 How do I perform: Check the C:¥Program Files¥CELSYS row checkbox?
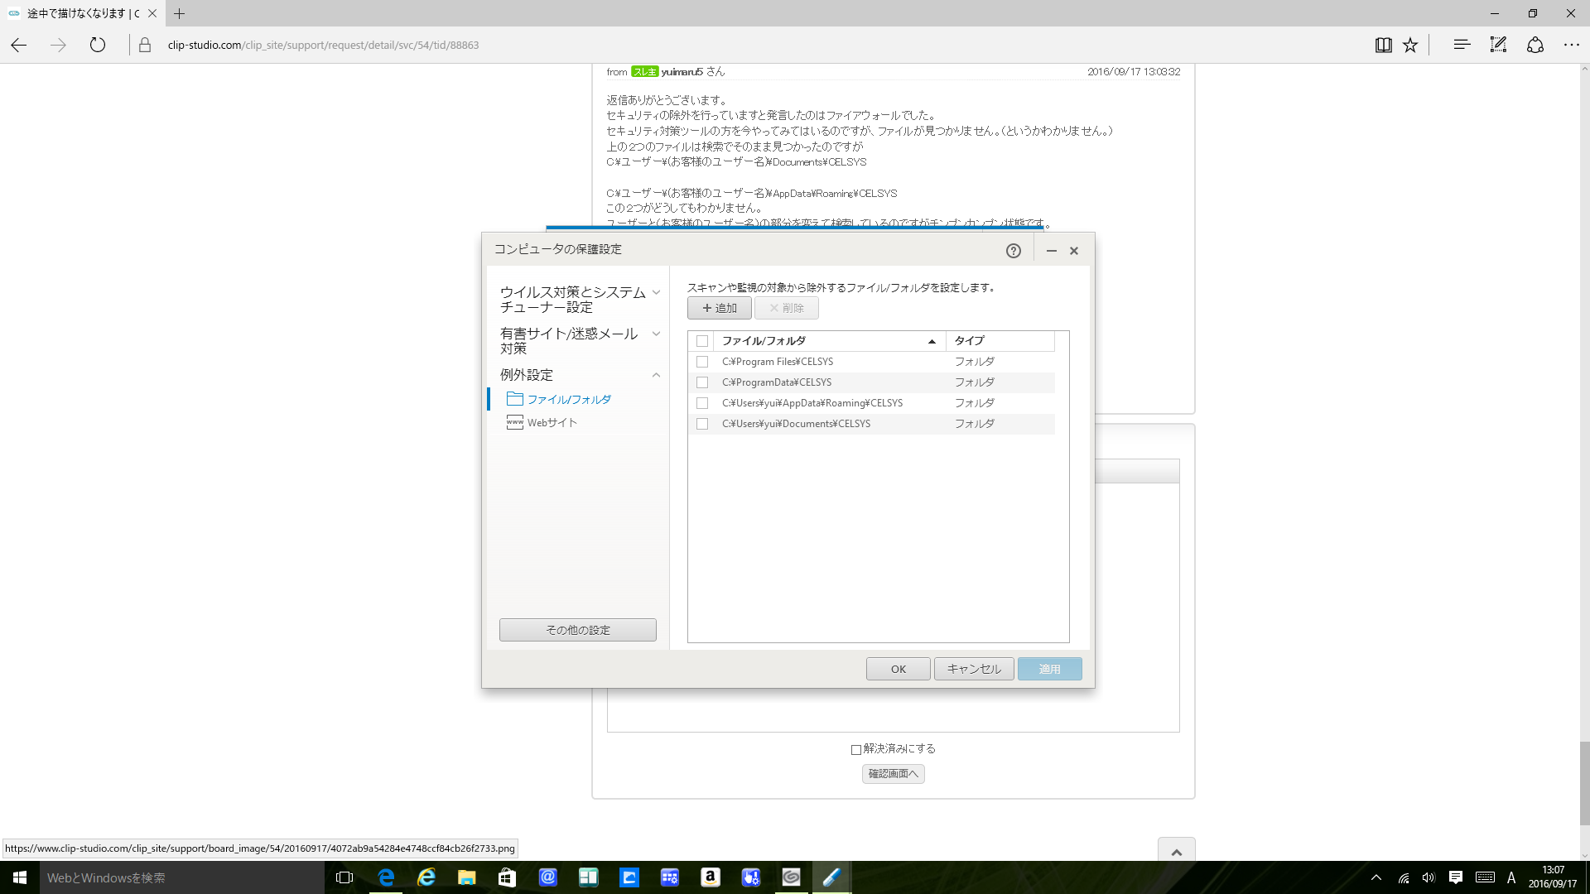pyautogui.click(x=702, y=362)
